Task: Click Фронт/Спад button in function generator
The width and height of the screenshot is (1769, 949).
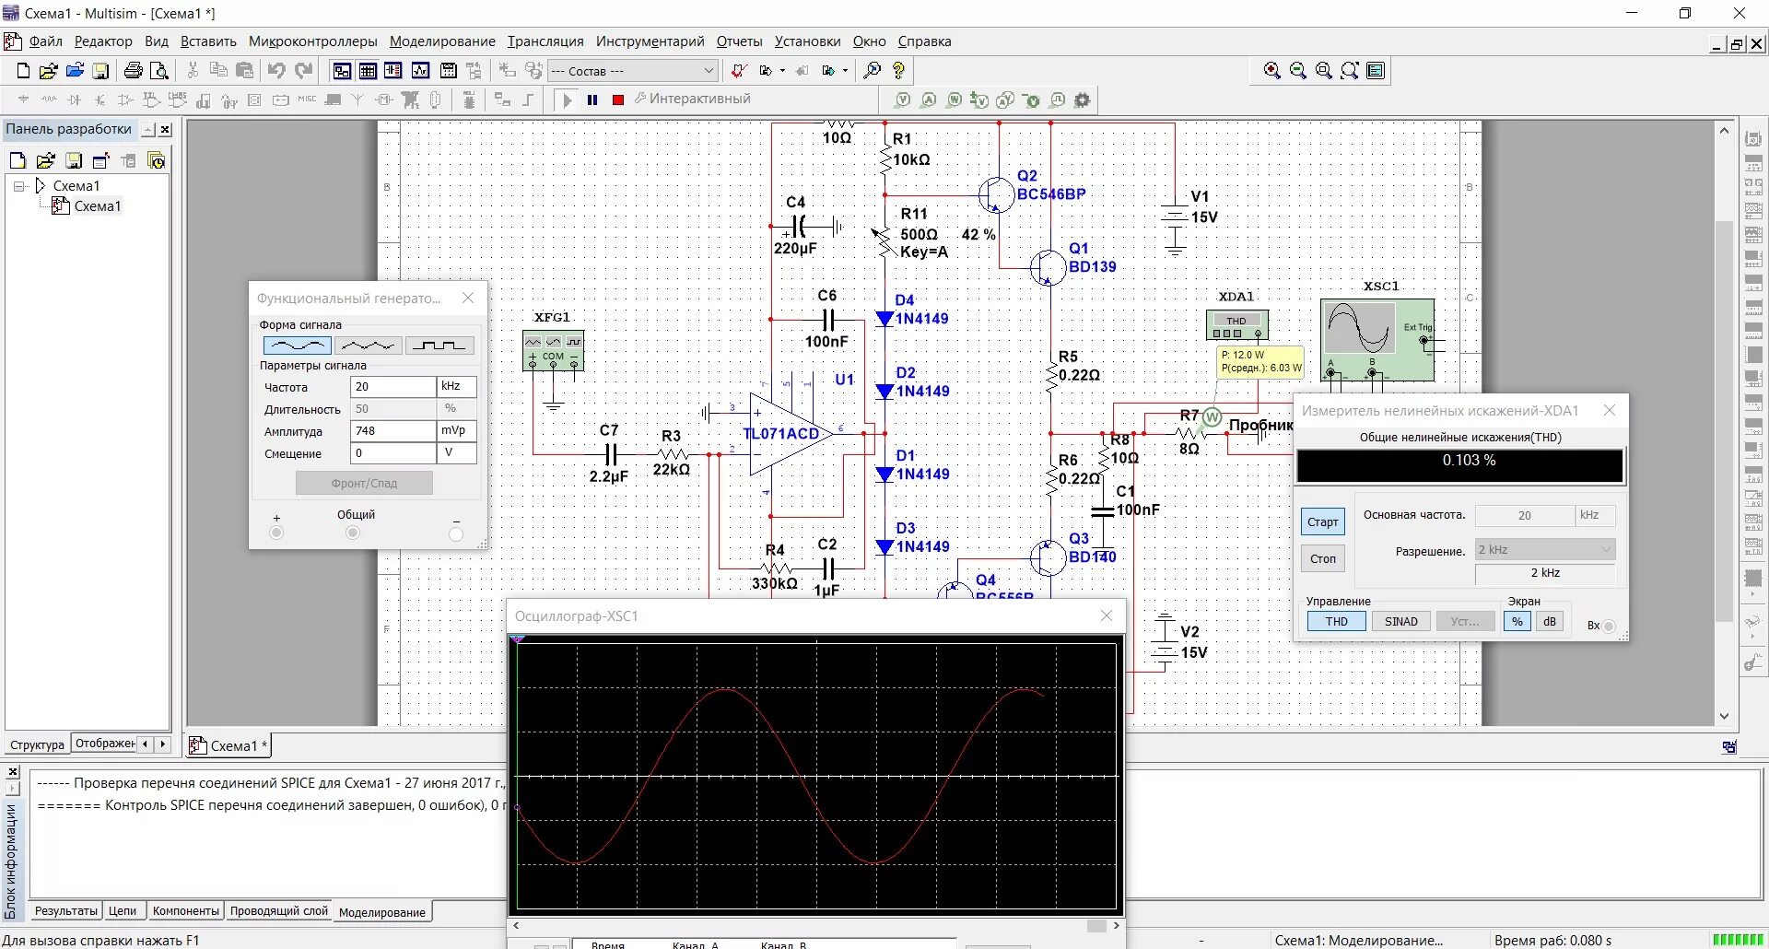Action: tap(364, 484)
